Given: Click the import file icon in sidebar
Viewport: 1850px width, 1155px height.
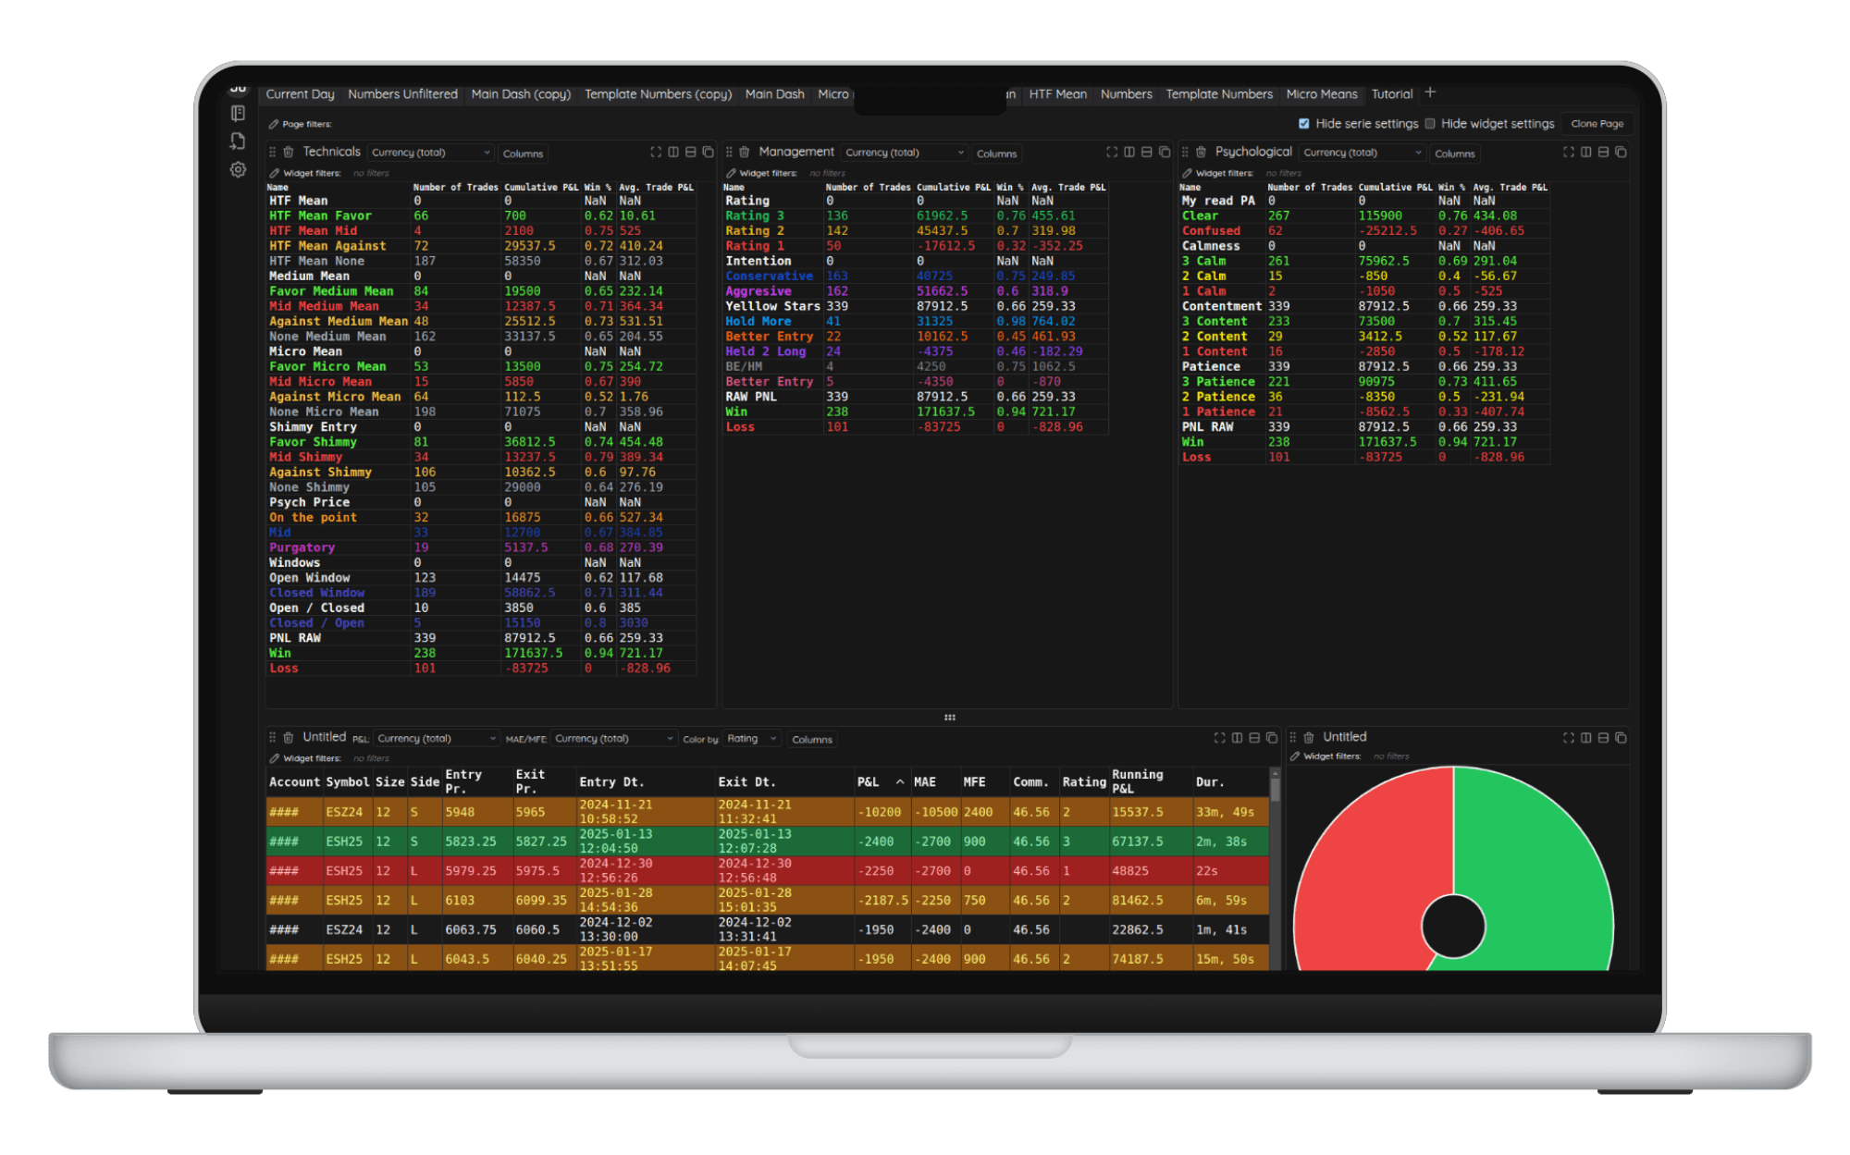Looking at the screenshot, I should coord(238,141).
